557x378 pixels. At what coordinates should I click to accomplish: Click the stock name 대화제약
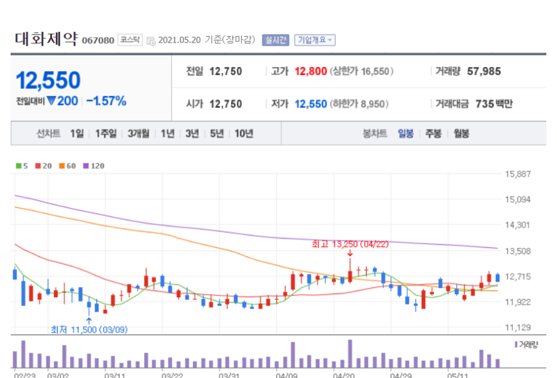pos(46,39)
